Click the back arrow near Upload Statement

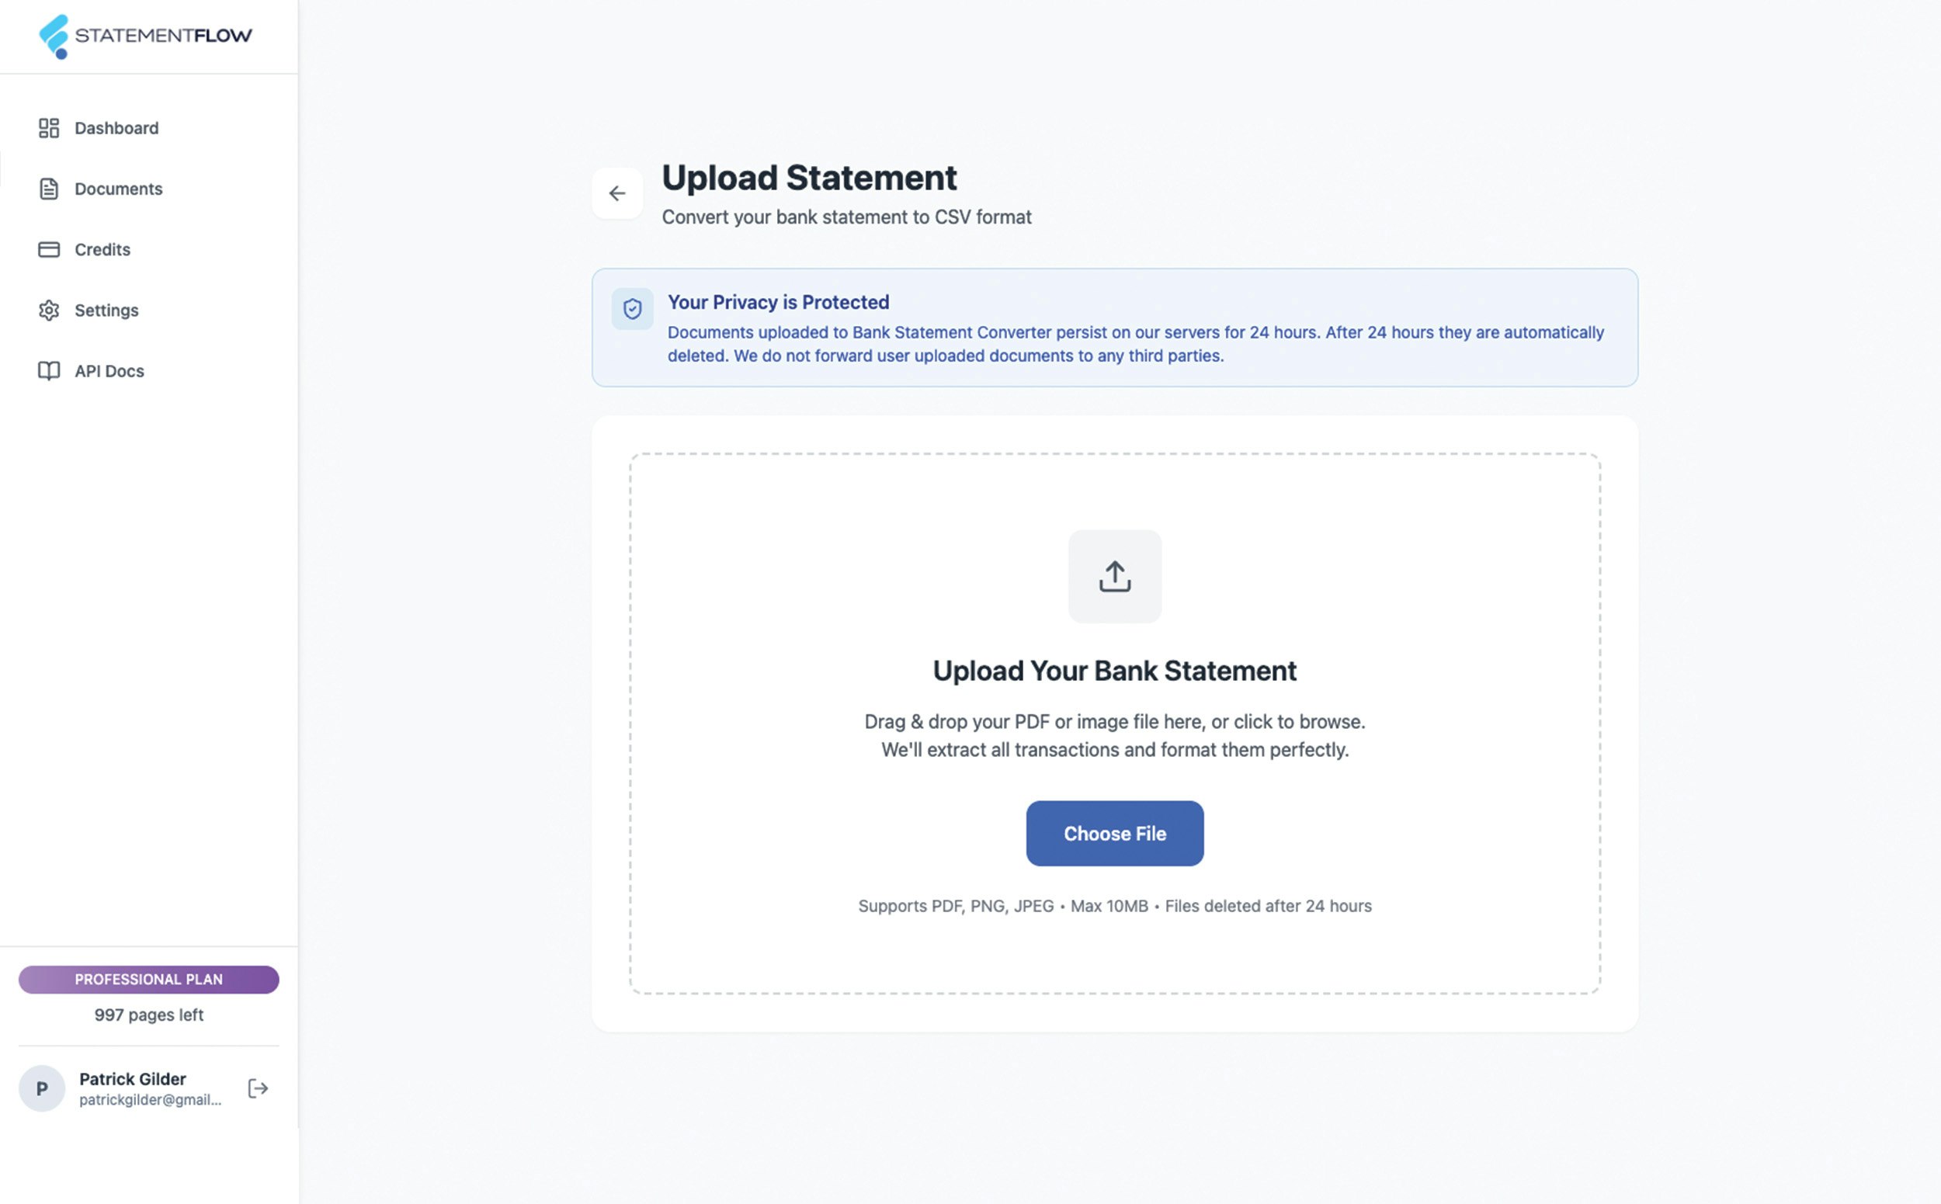pyautogui.click(x=617, y=193)
